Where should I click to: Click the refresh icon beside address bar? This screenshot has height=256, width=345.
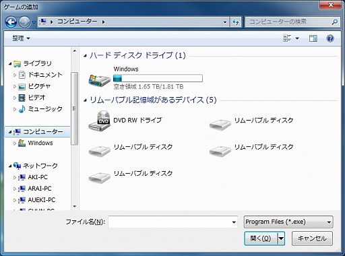[x=236, y=22]
